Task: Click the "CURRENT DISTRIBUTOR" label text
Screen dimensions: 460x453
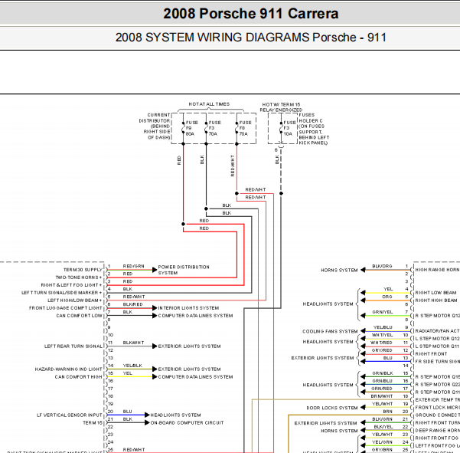Action: tap(155, 118)
